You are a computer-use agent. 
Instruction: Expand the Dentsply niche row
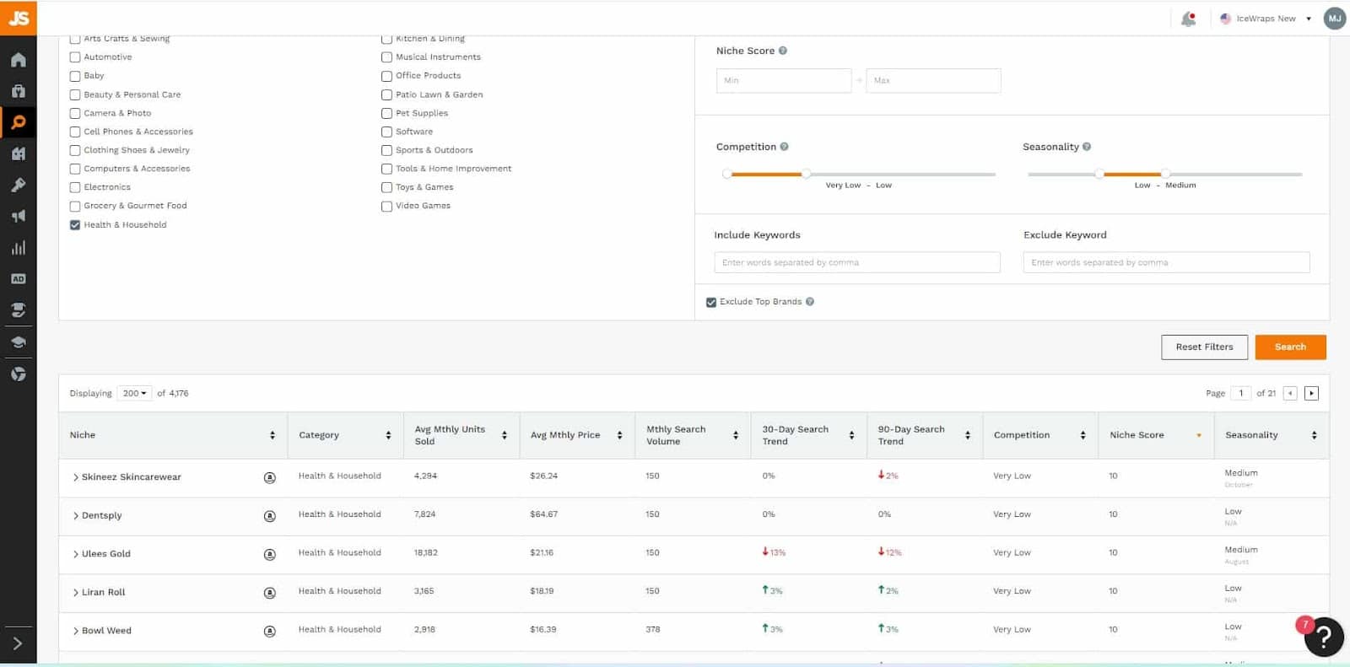click(x=76, y=516)
